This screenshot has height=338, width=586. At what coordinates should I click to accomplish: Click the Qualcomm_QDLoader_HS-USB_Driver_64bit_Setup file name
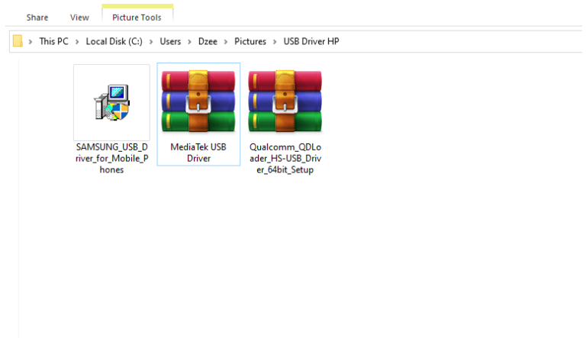point(285,158)
